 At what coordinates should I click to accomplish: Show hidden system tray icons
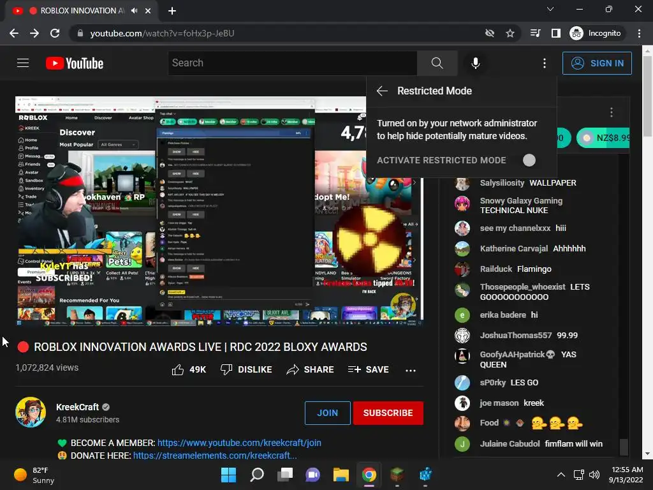pyautogui.click(x=561, y=475)
